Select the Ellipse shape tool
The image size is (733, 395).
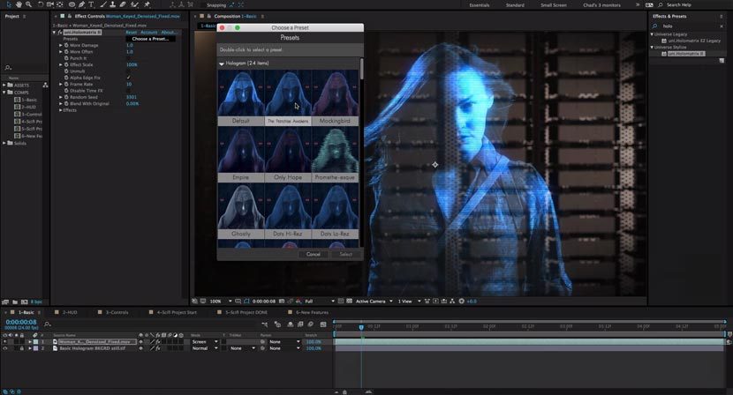click(72, 4)
